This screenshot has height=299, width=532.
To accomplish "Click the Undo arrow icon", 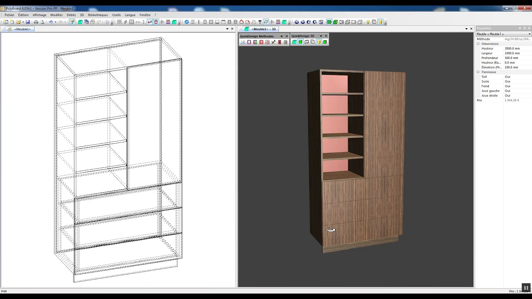I will (x=51, y=22).
